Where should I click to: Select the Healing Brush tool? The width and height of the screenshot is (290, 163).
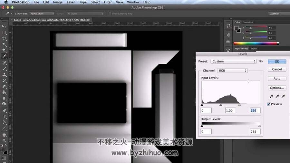point(4,62)
